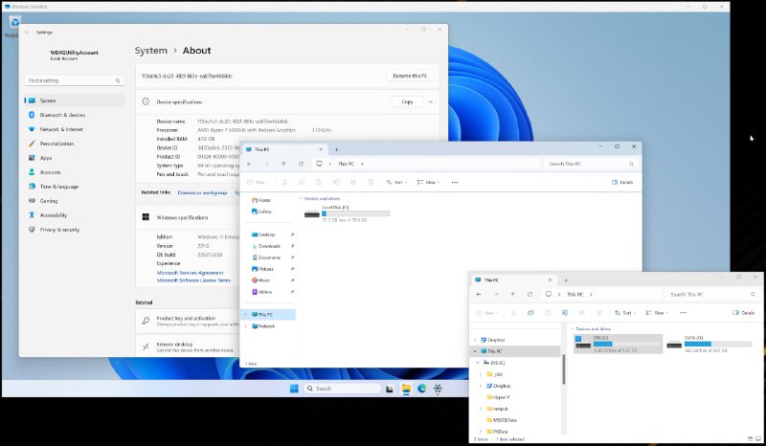Viewport: 766px width, 446px height.
Task: Select the MSSQLData folder in tree
Action: click(x=501, y=420)
